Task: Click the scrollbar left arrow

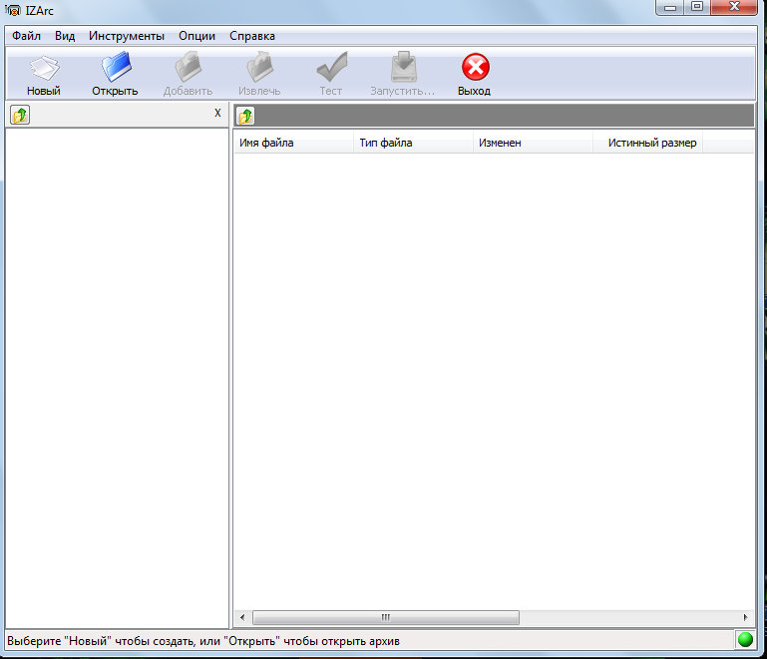Action: click(x=242, y=617)
